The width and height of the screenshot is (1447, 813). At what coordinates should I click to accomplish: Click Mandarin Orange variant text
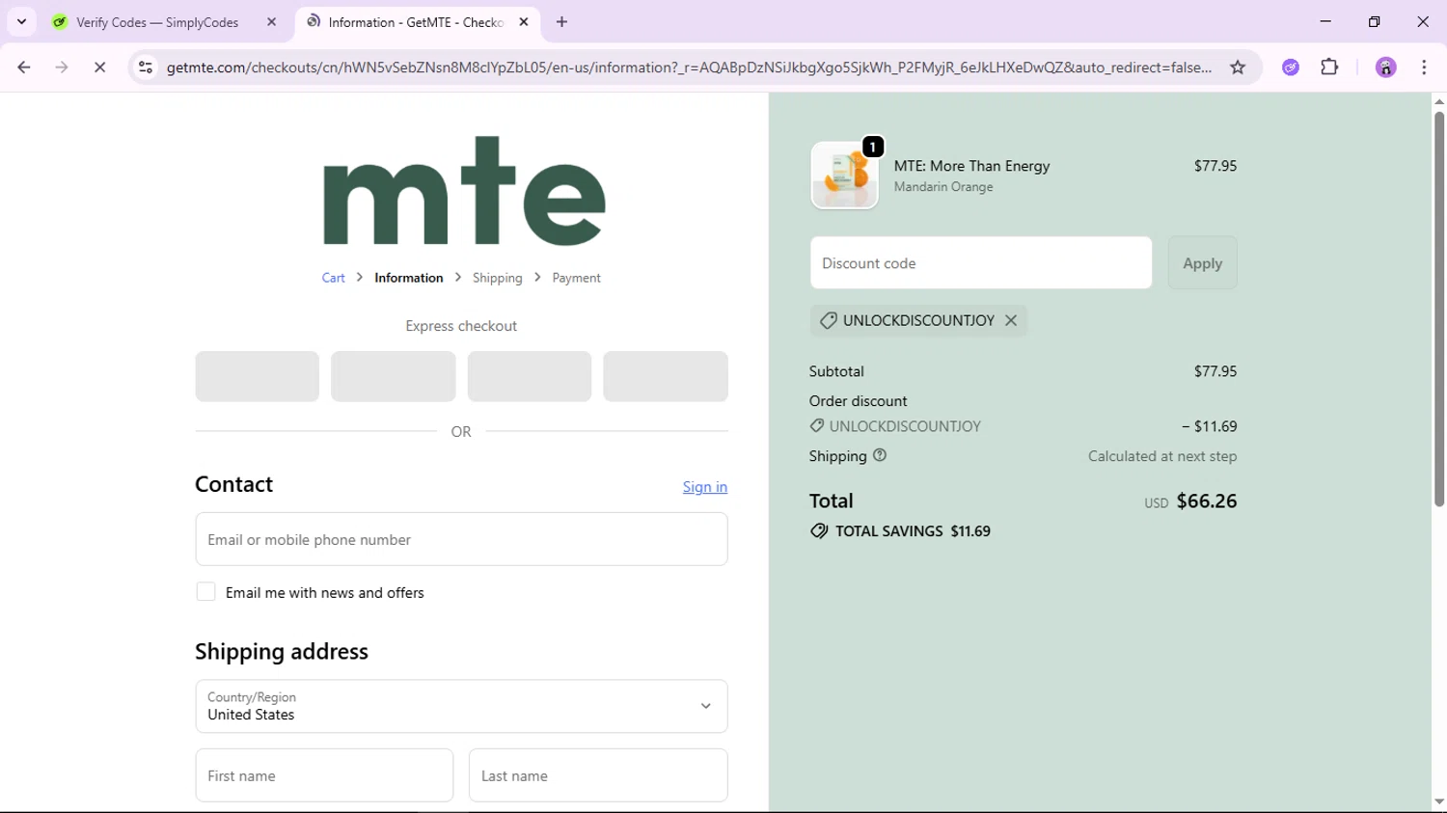(943, 187)
